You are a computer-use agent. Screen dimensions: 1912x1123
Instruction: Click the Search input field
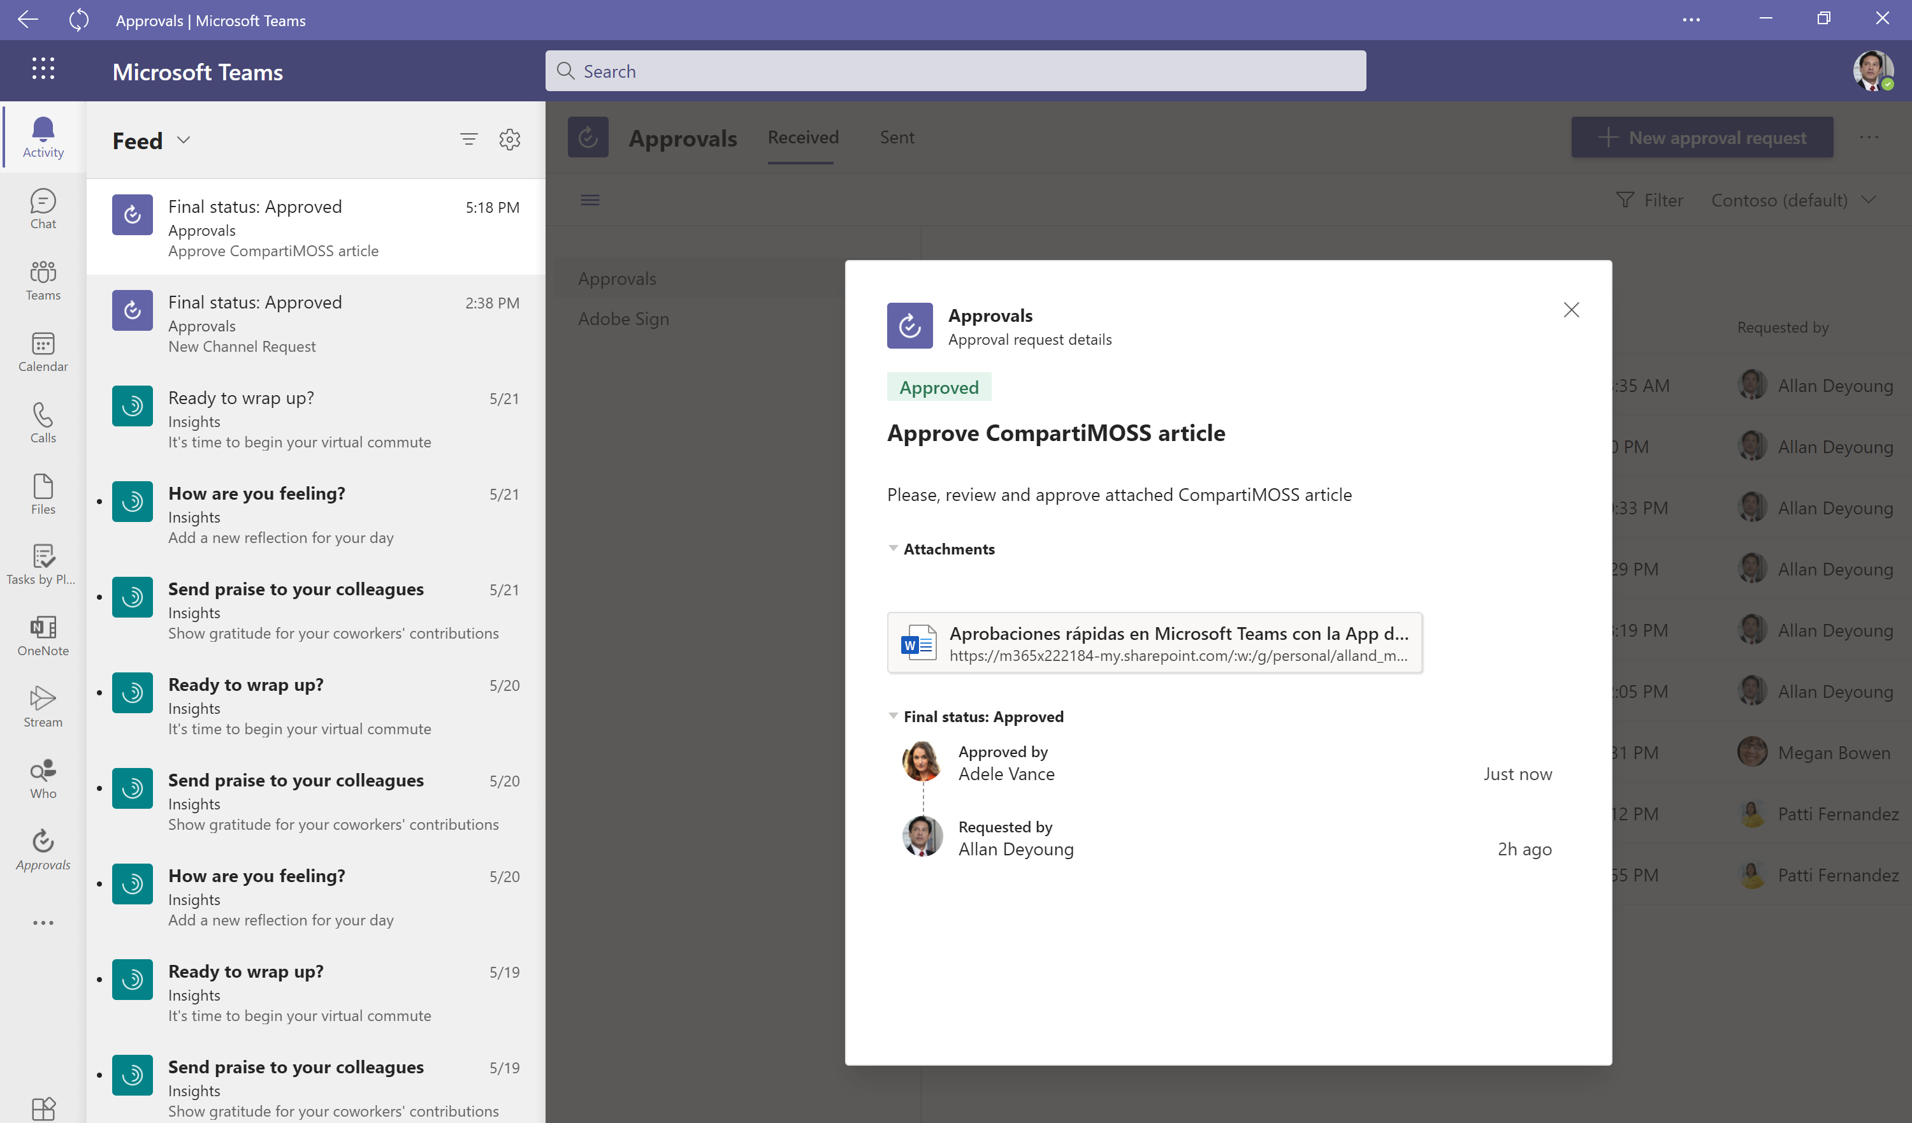click(x=955, y=71)
